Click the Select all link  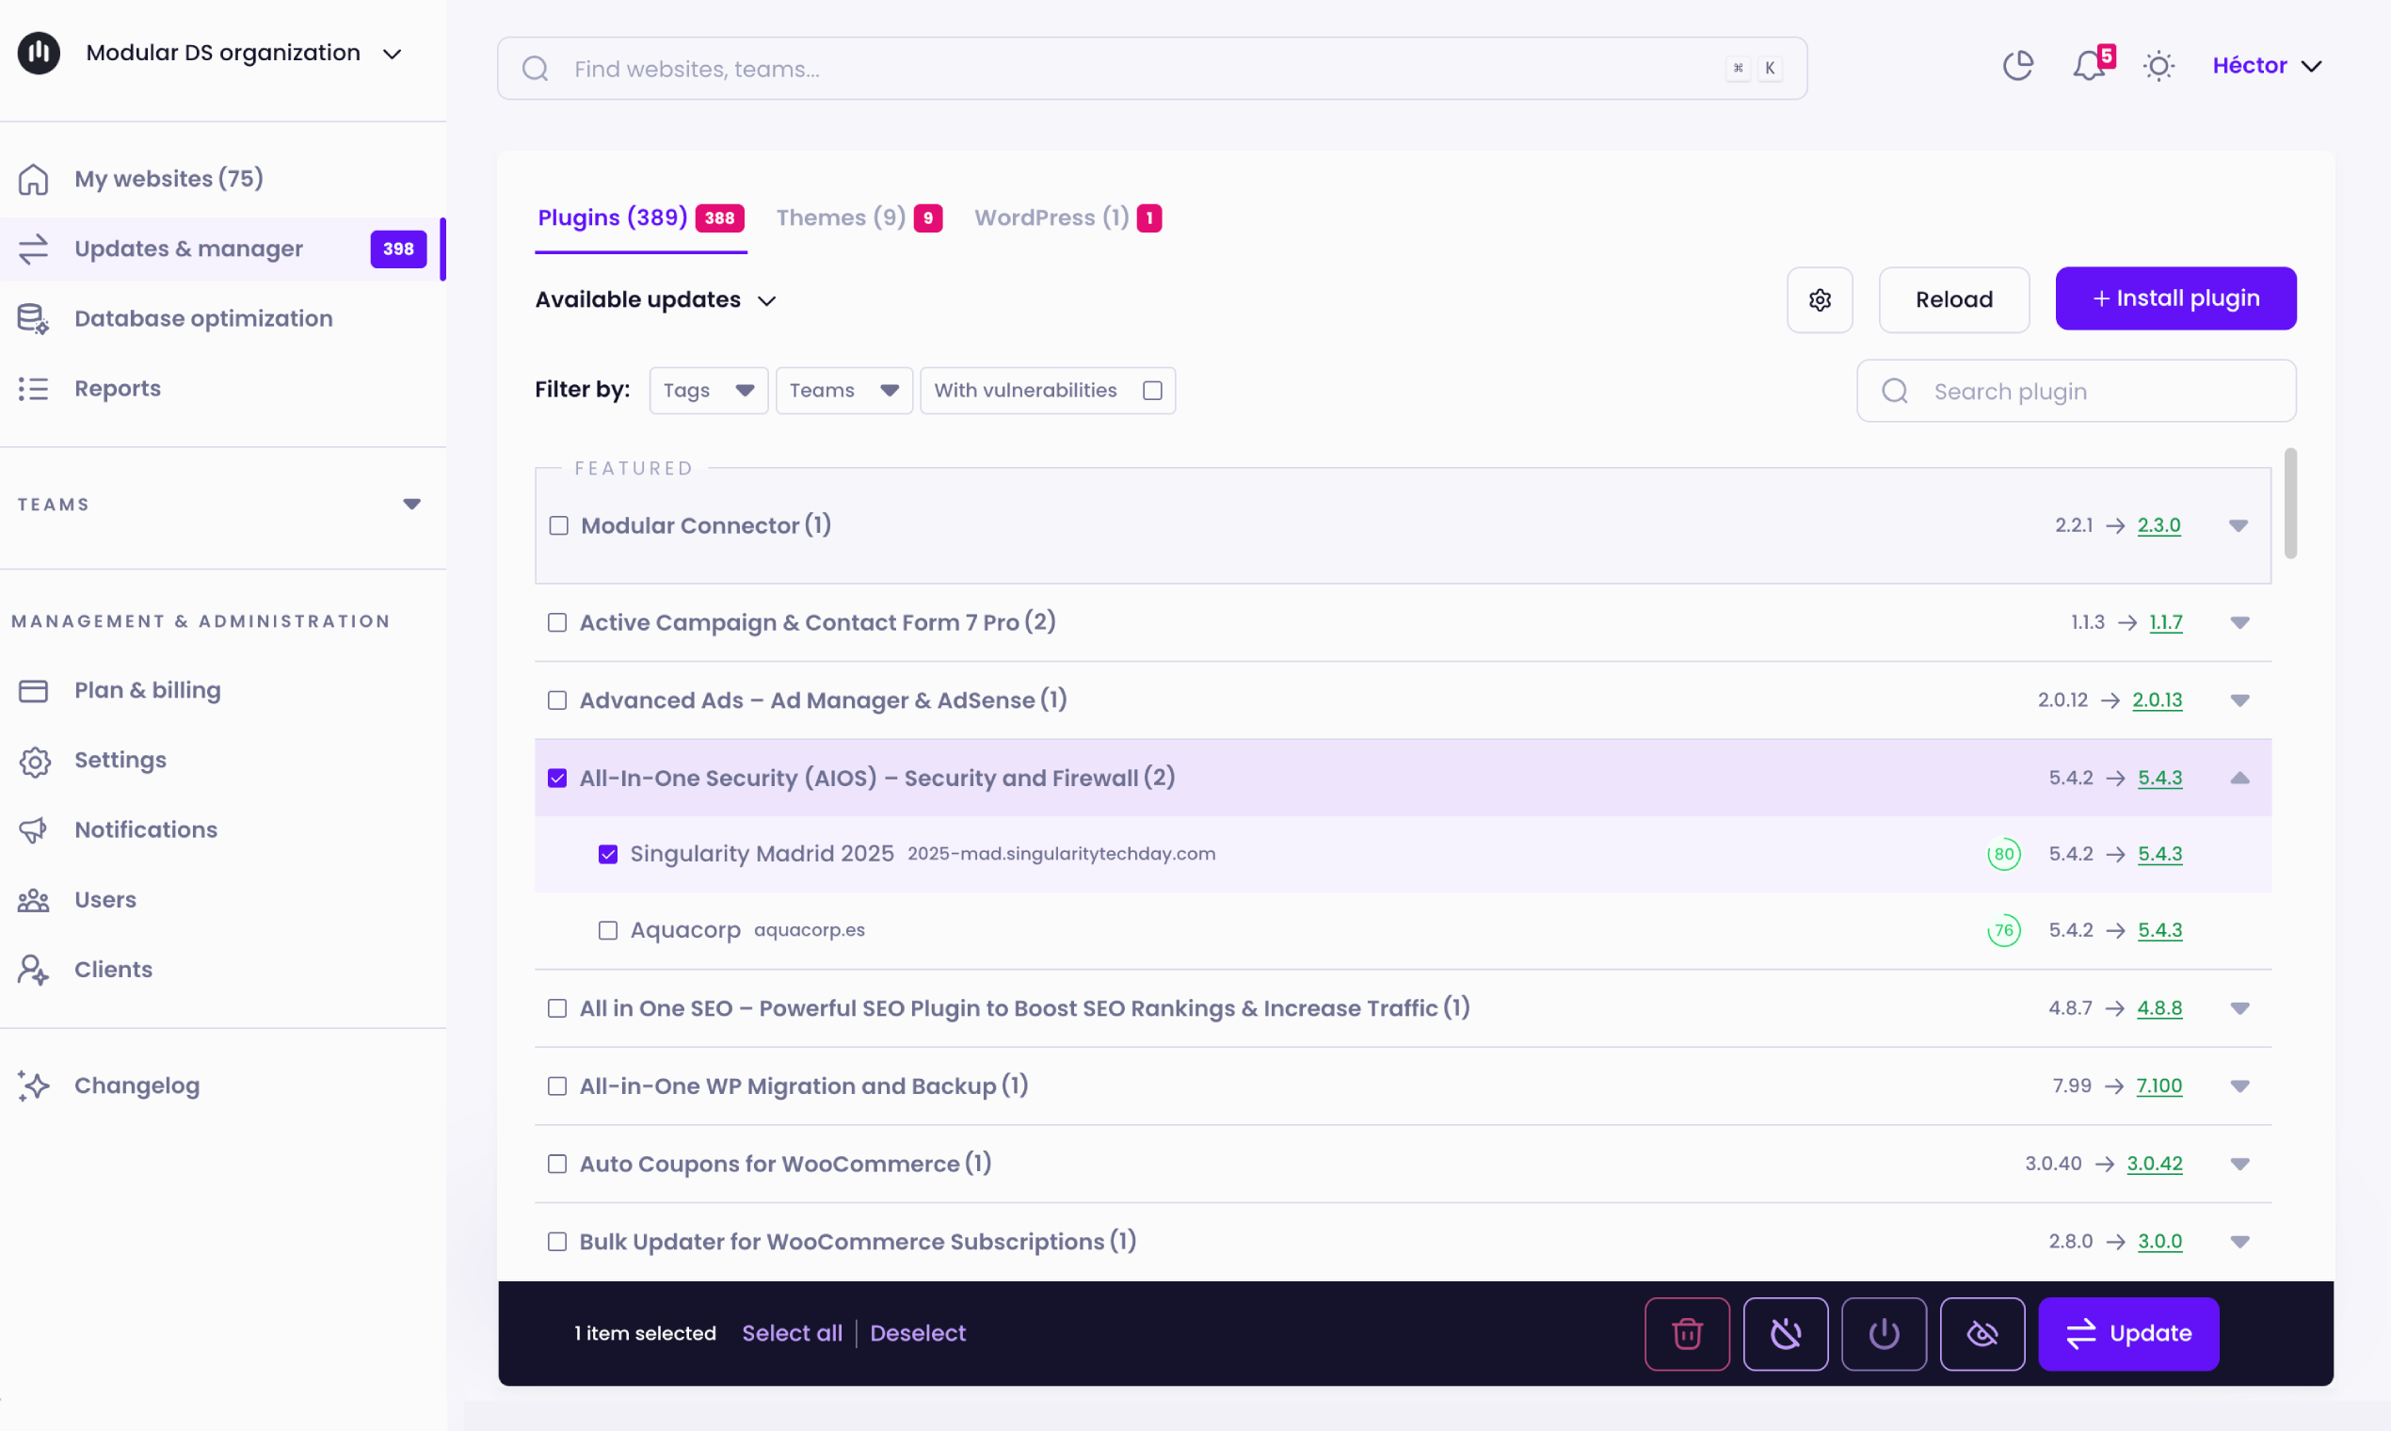click(792, 1333)
